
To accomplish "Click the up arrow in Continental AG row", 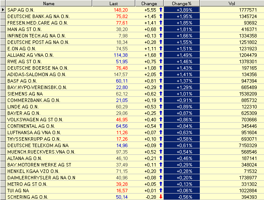I will coord(161,126).
